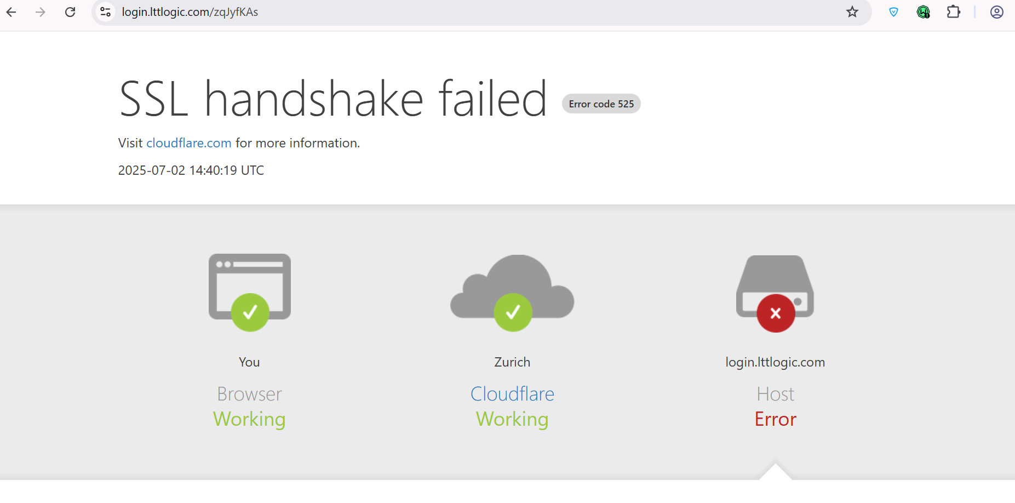The width and height of the screenshot is (1015, 503).
Task: Open the green circular extension icon
Action: (924, 12)
